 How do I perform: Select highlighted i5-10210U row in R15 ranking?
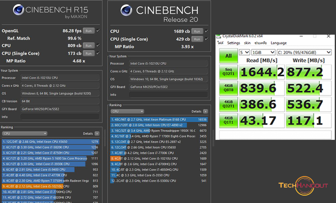coord(50,186)
